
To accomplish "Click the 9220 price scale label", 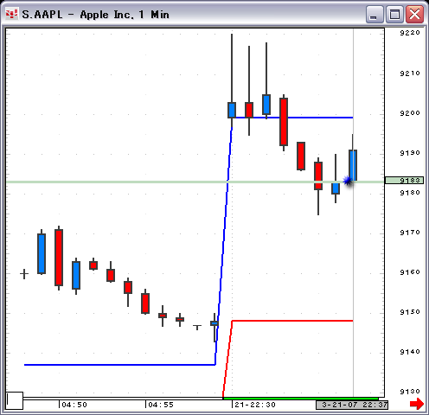I will pos(410,33).
